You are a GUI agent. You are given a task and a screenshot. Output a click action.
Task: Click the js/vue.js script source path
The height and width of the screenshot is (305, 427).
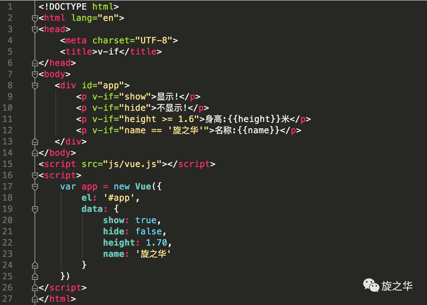[x=132, y=164]
